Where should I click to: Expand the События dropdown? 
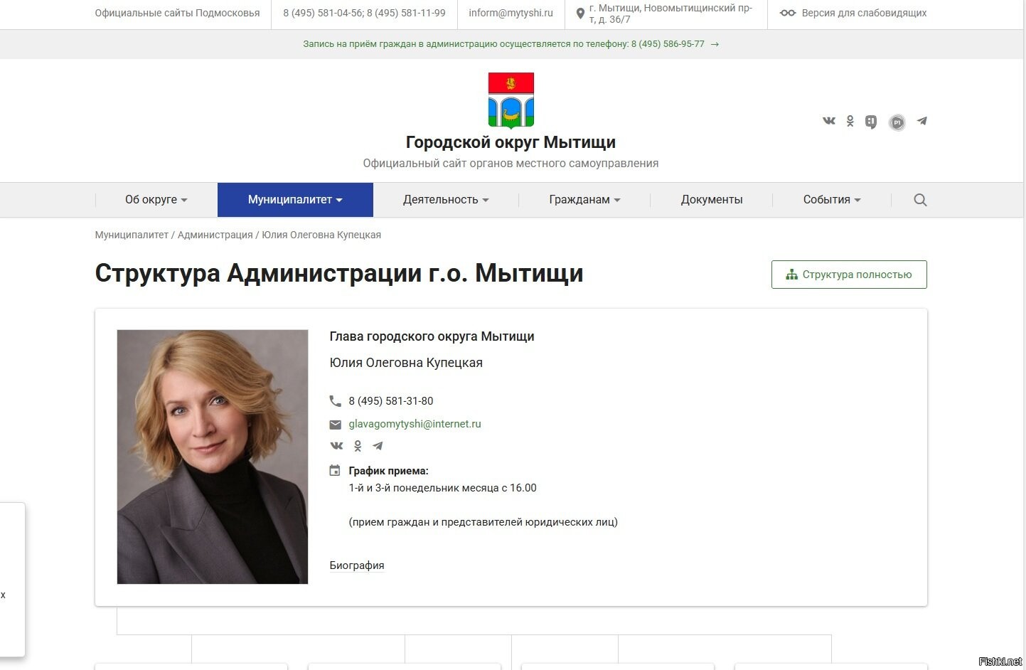pyautogui.click(x=832, y=200)
